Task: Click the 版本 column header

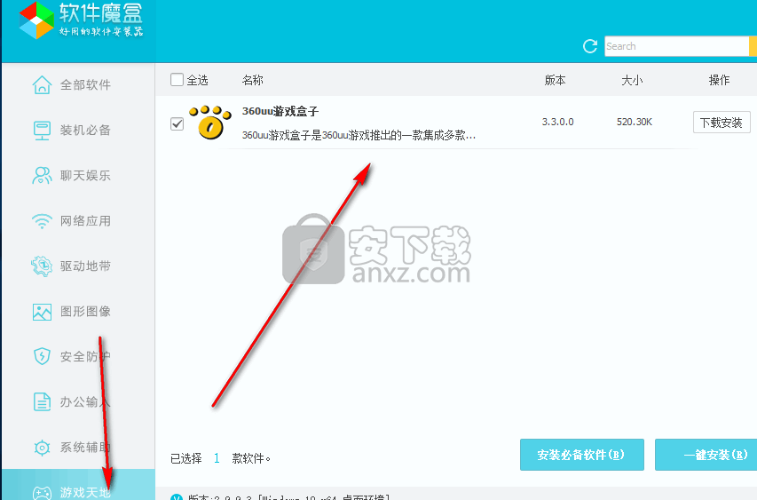Action: pyautogui.click(x=556, y=80)
